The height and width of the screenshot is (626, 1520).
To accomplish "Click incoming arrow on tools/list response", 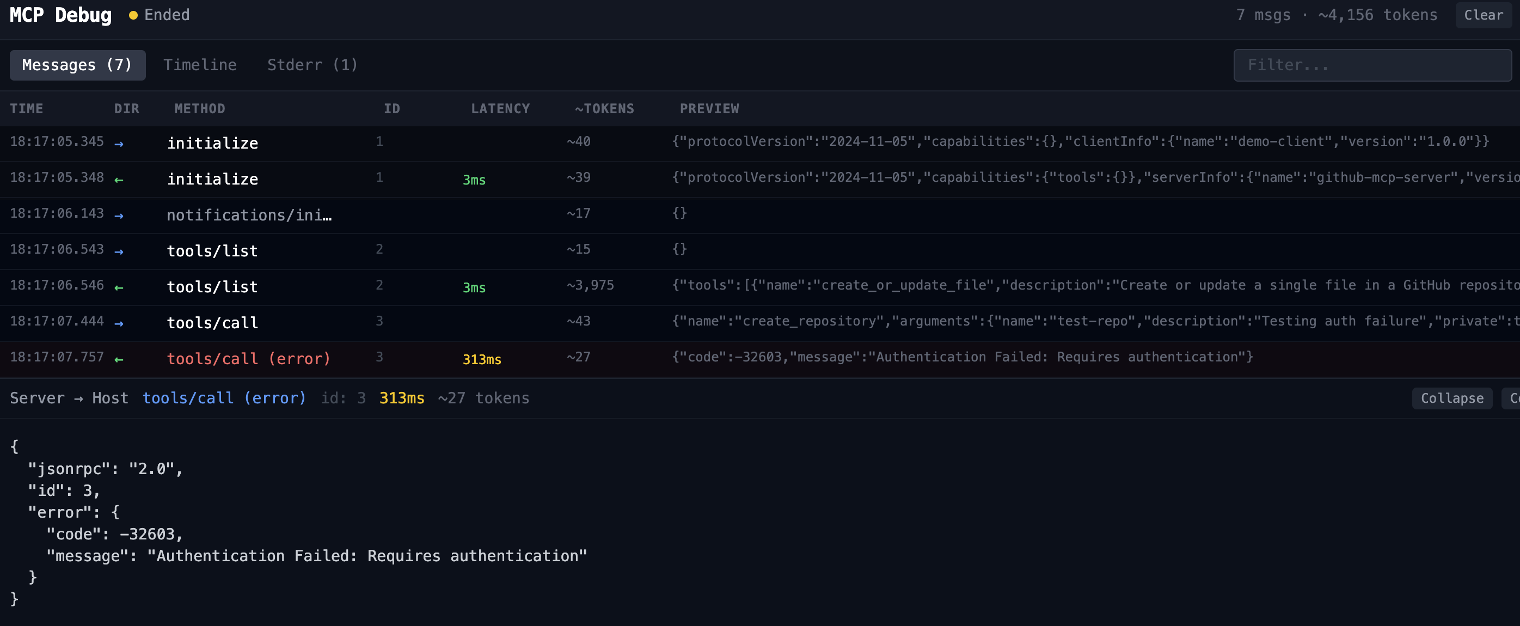I will [119, 287].
